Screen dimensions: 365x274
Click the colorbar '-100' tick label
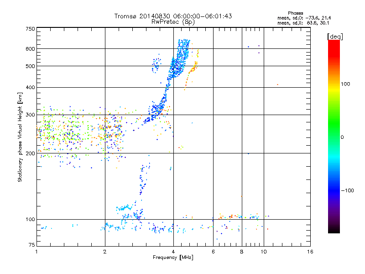pyautogui.click(x=348, y=190)
